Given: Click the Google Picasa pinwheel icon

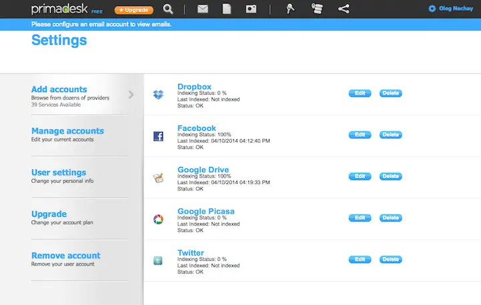Looking at the screenshot, I should [158, 219].
